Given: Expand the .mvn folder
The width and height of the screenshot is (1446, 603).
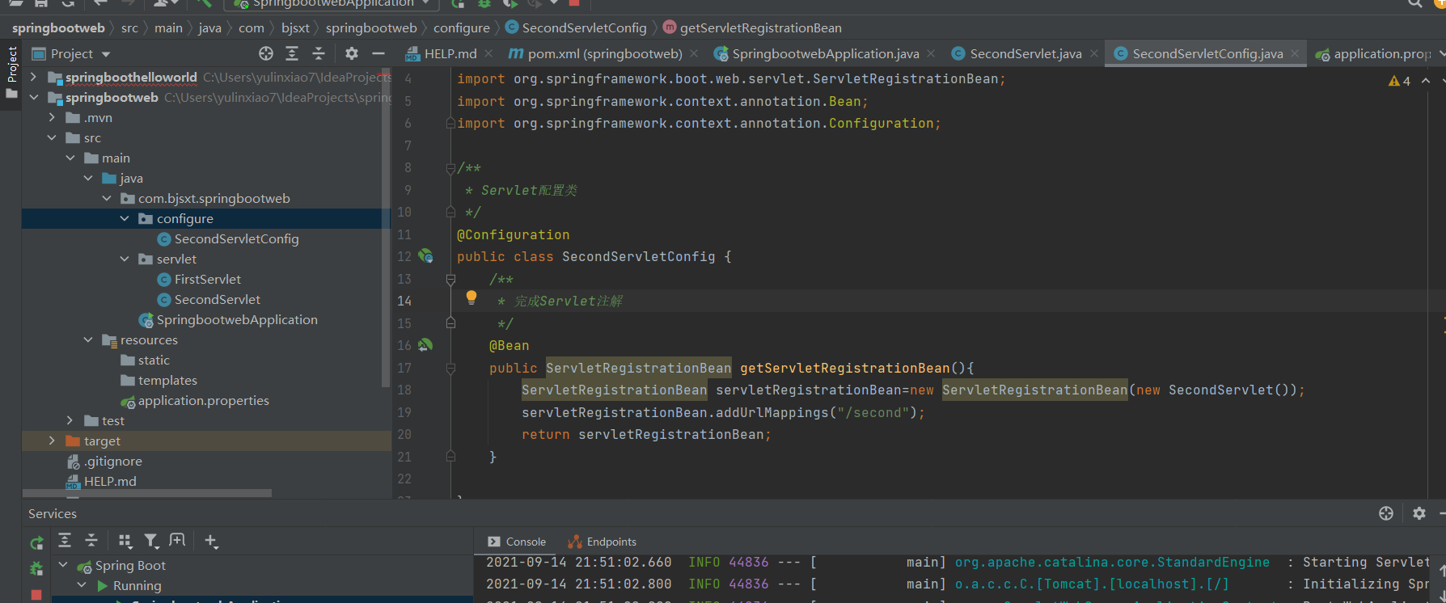Looking at the screenshot, I should (52, 117).
